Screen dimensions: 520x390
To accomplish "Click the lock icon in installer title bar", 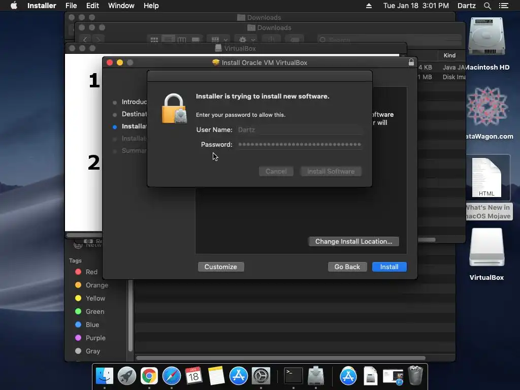I will [x=411, y=62].
